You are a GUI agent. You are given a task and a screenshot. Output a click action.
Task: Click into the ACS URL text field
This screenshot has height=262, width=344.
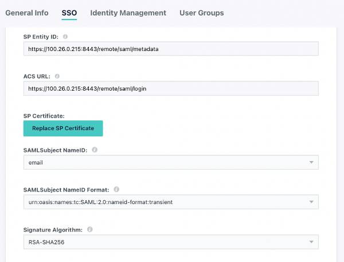click(x=170, y=88)
